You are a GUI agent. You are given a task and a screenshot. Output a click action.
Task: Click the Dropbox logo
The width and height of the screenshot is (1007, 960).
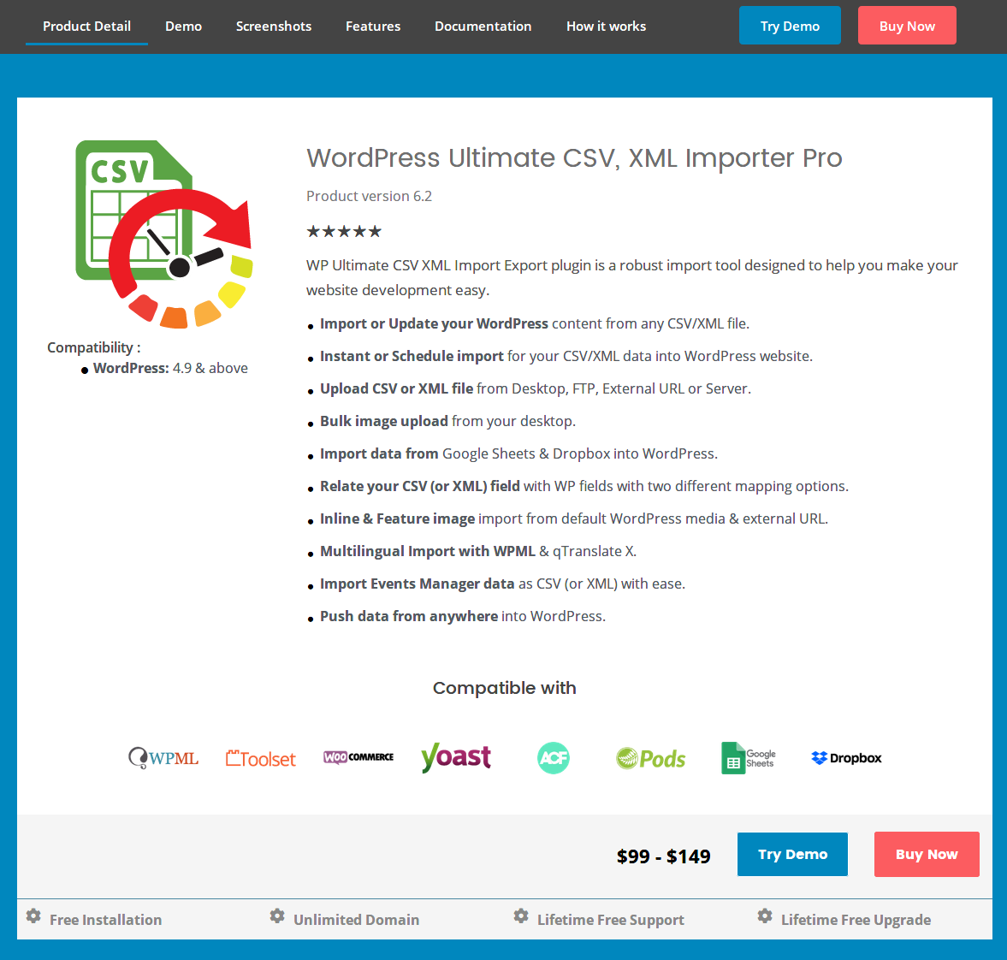[846, 758]
